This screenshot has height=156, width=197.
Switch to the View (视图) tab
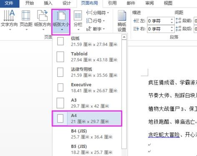(x=168, y=3)
